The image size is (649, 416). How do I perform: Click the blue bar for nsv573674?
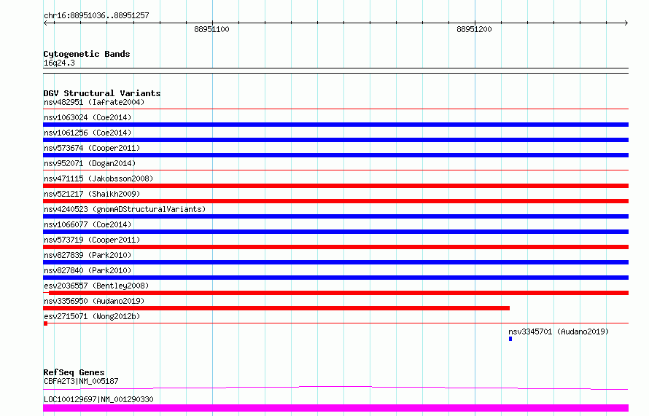(x=335, y=155)
